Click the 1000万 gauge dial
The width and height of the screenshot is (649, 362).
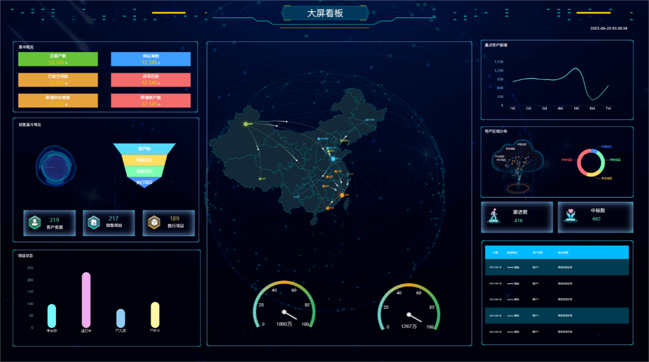284,306
